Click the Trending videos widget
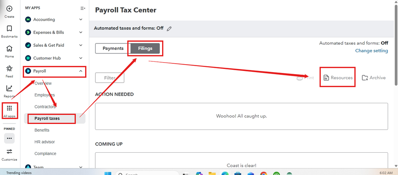Image resolution: width=398 pixels, height=175 pixels. [19, 173]
